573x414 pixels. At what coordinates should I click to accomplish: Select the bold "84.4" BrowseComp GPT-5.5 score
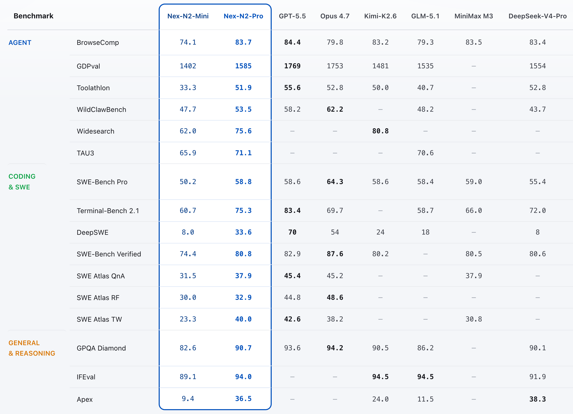[x=292, y=42]
